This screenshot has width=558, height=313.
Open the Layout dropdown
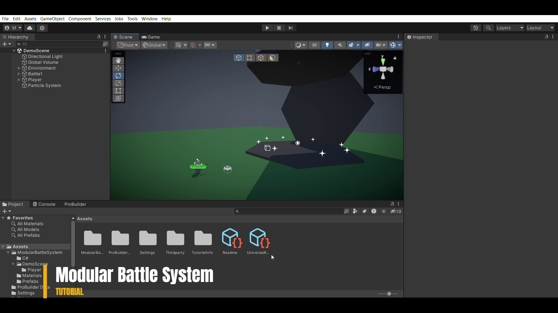tap(540, 28)
